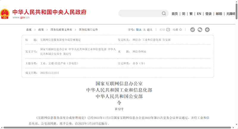The width and height of the screenshot is (238, 129).
Task: Click the printer icon
Action: click(168, 30)
